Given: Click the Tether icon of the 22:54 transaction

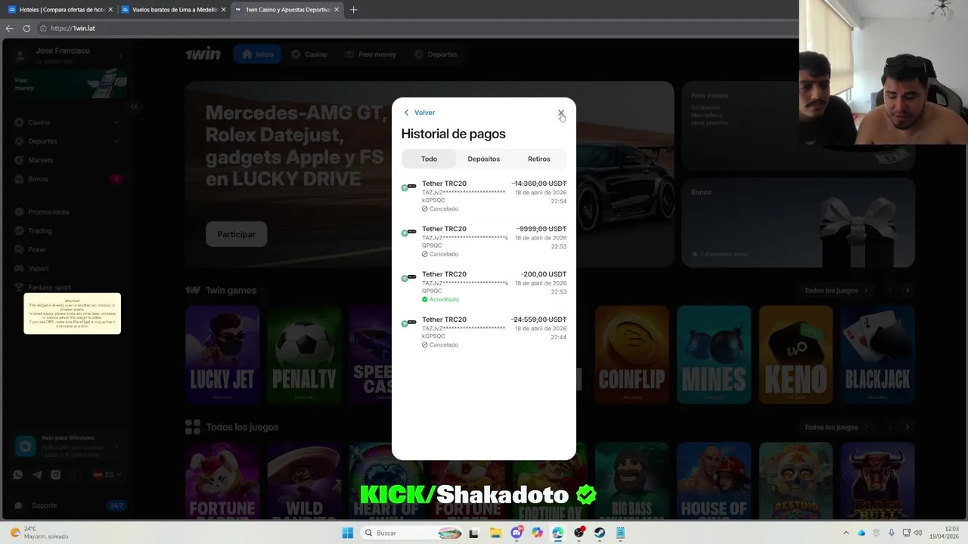Looking at the screenshot, I should click(x=408, y=187).
